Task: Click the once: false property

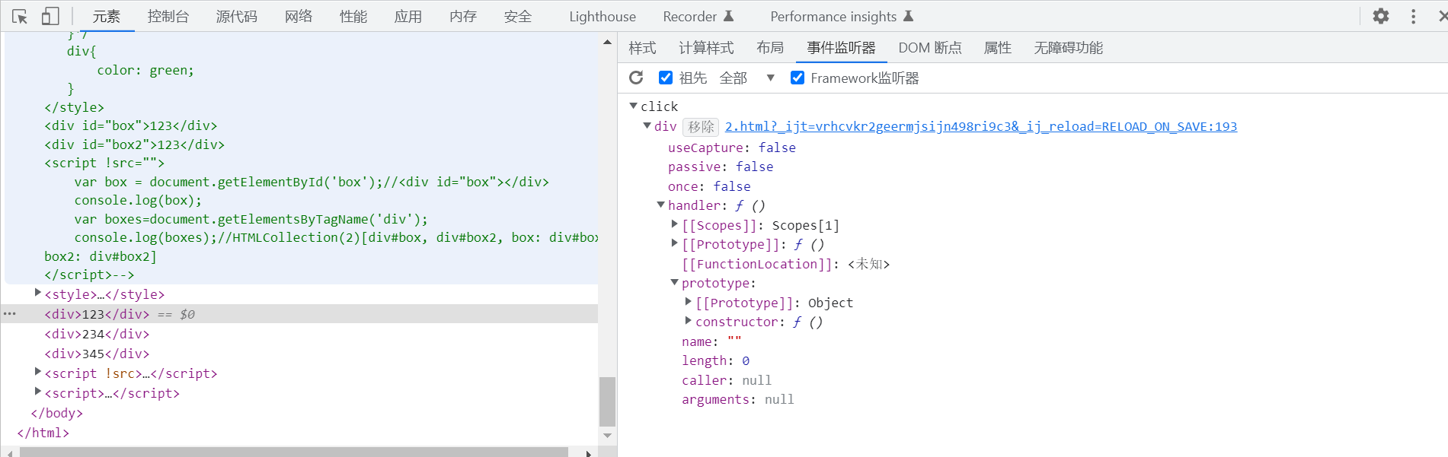Action: click(709, 186)
